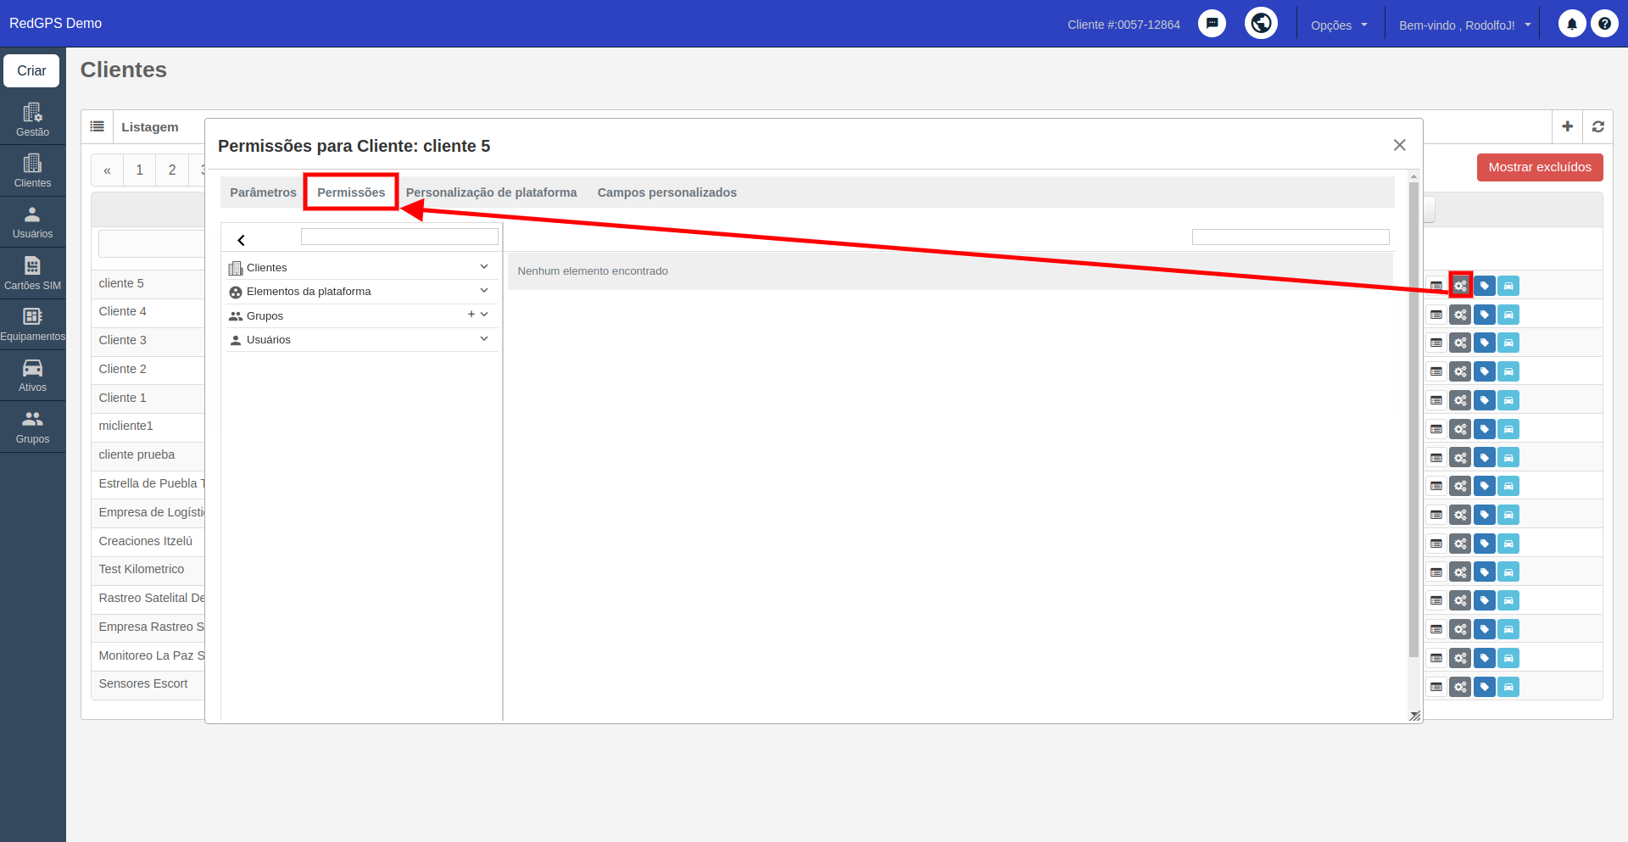Open the Ativos sidebar section
Viewport: 1628px width, 842px height.
(x=32, y=376)
